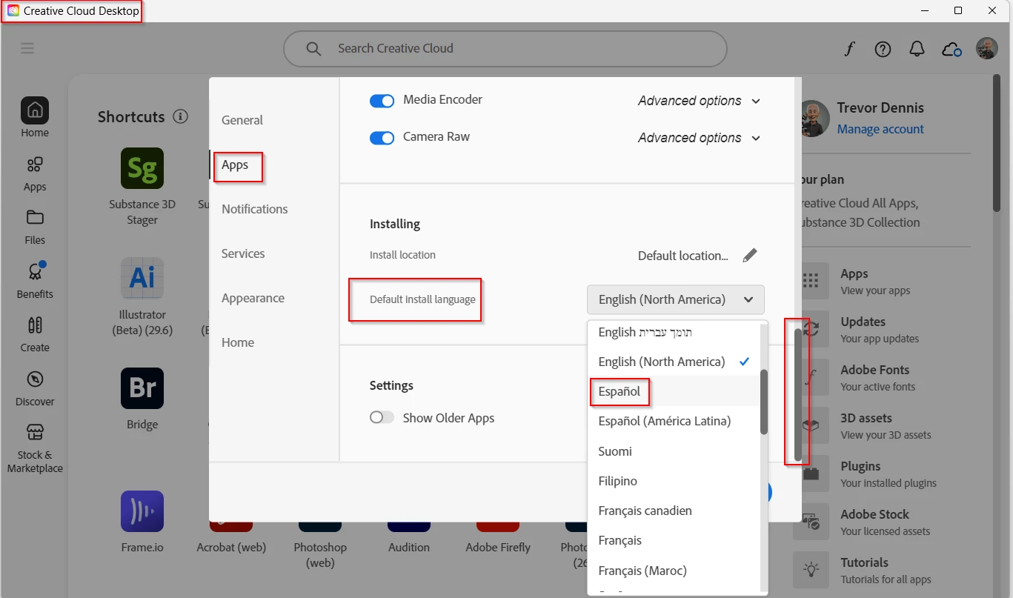Open 3D assets icon in right panel
This screenshot has height=598, width=1013.
811,425
